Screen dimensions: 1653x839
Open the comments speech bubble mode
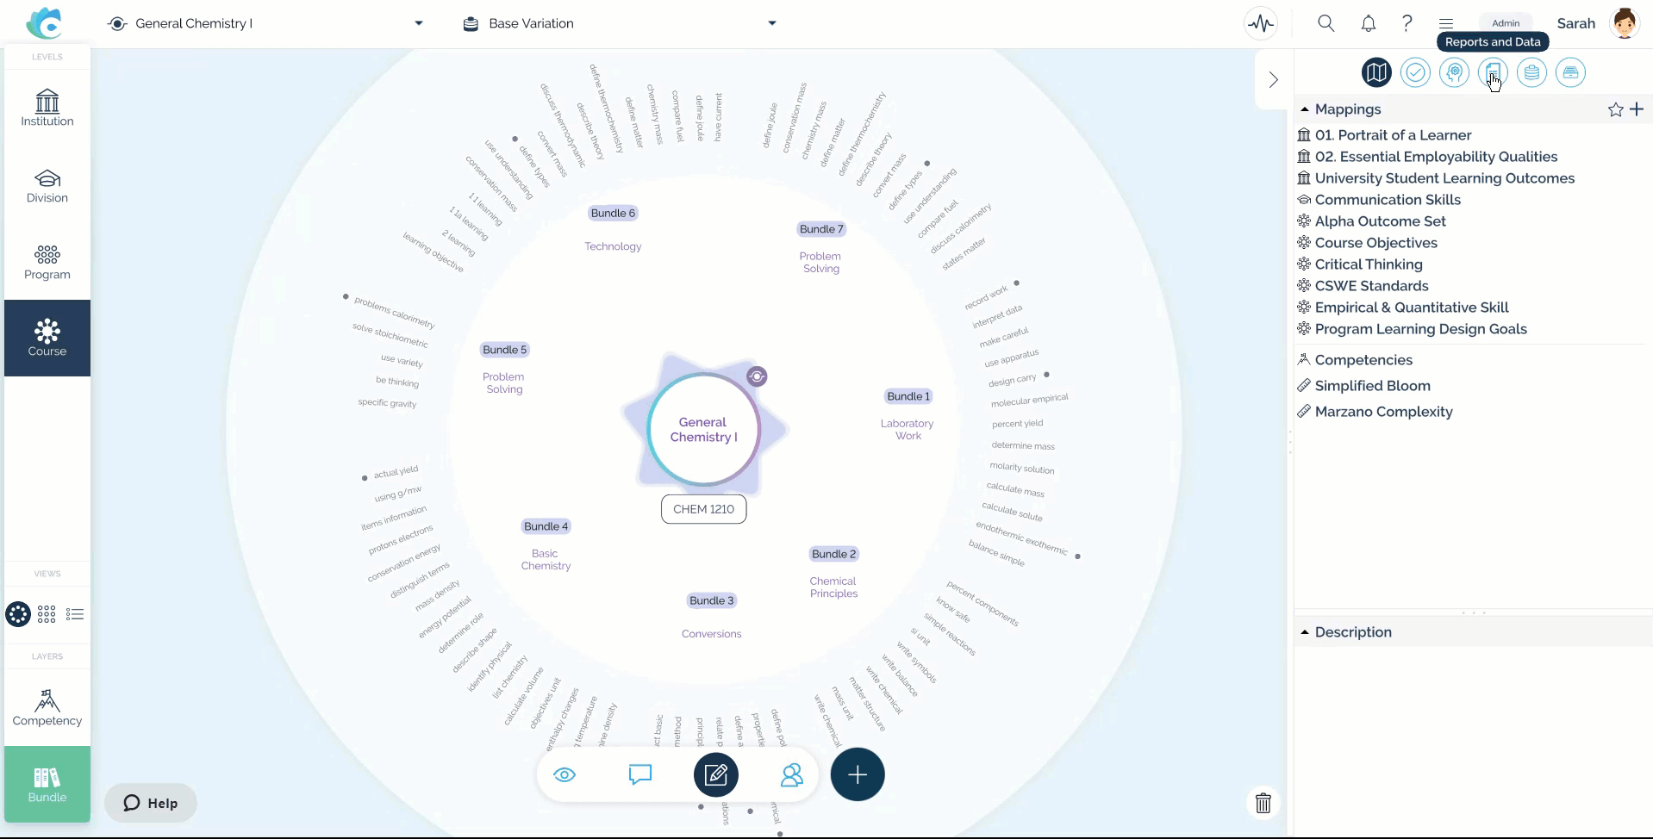click(639, 774)
